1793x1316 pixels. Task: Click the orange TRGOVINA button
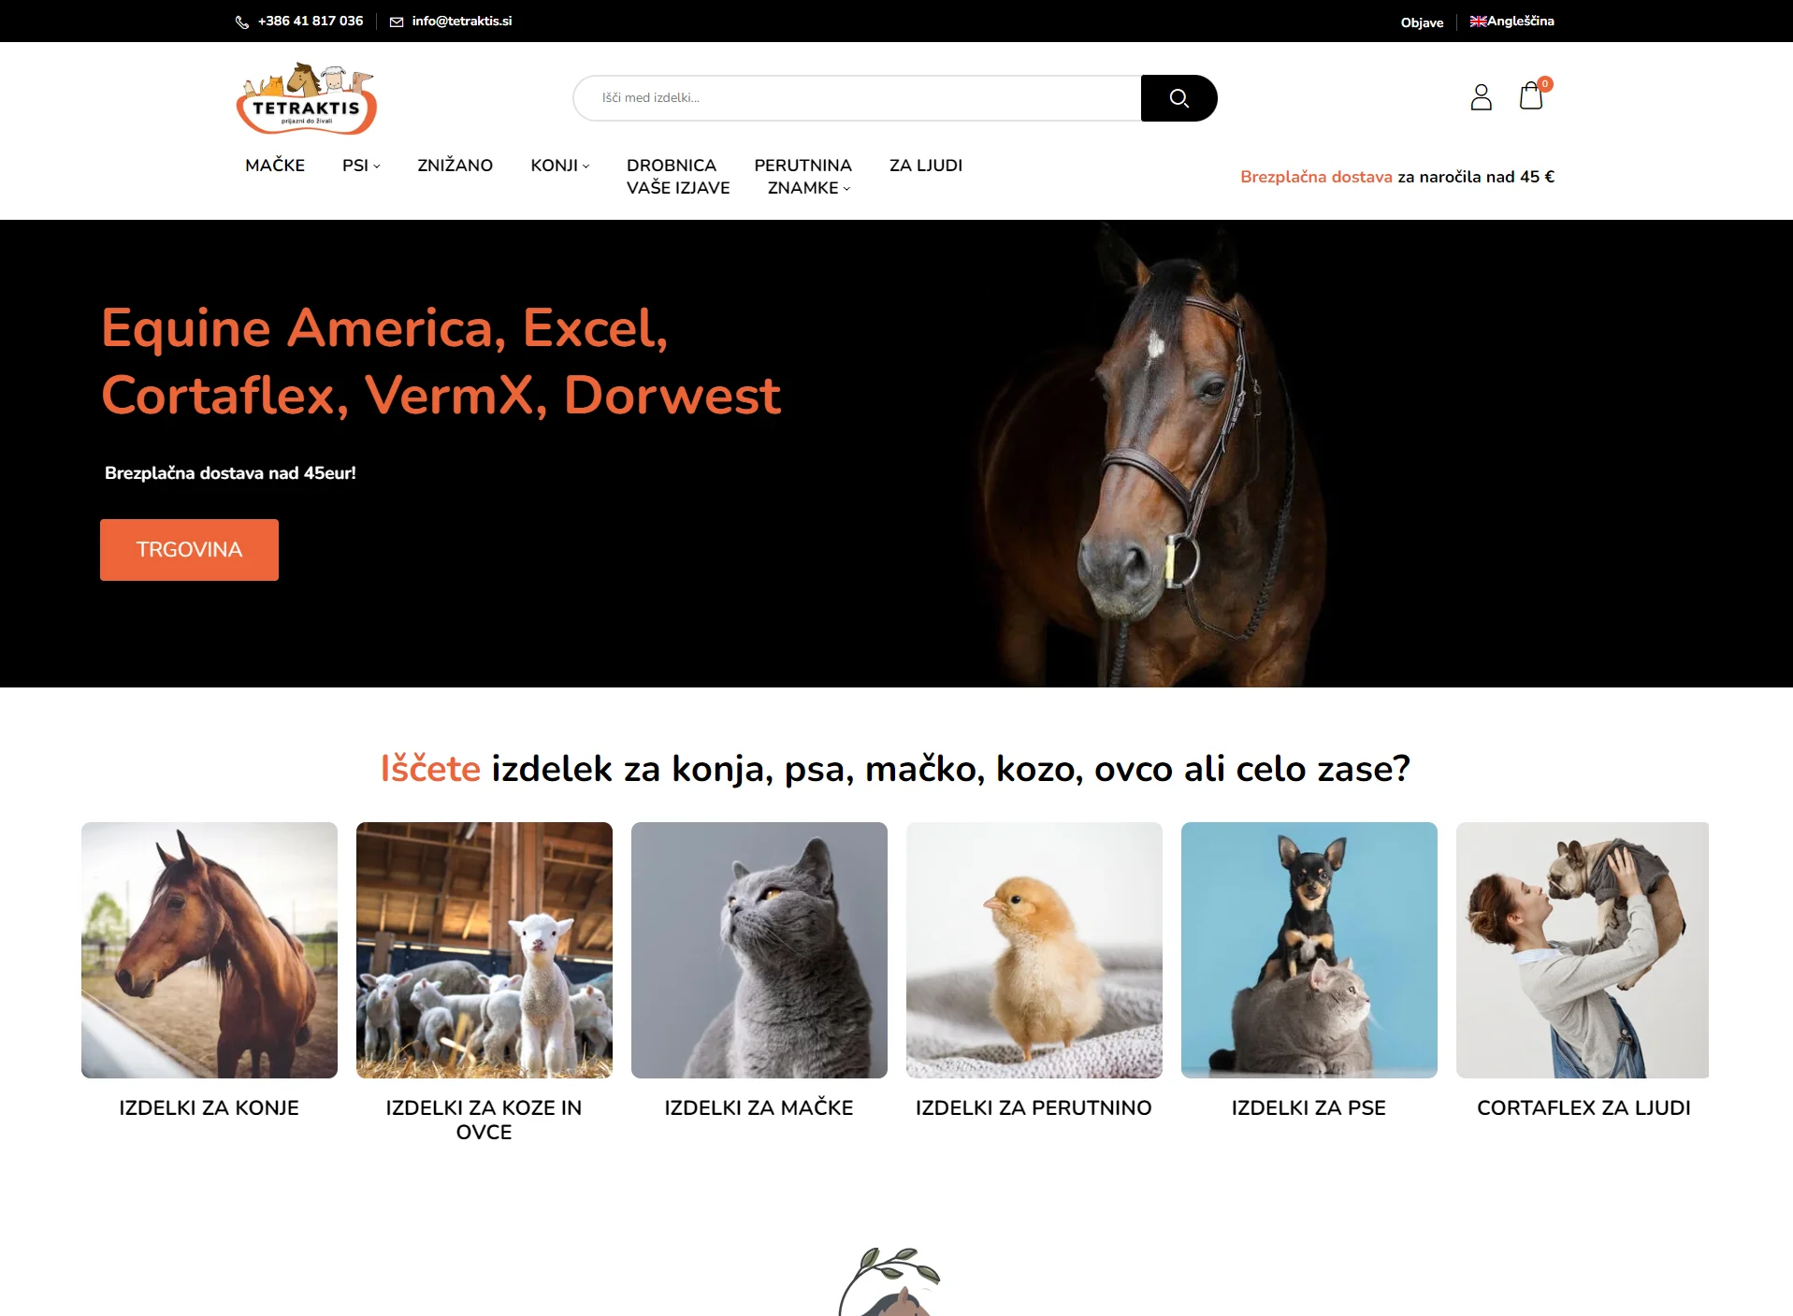point(189,550)
